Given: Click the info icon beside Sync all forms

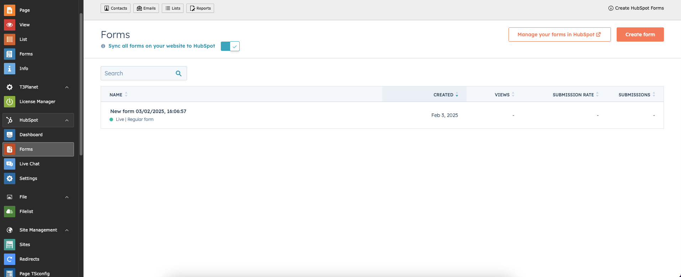Looking at the screenshot, I should point(103,46).
